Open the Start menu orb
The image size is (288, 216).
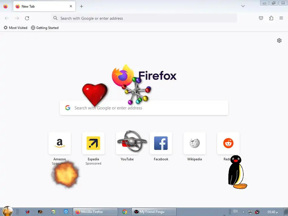click(8, 211)
